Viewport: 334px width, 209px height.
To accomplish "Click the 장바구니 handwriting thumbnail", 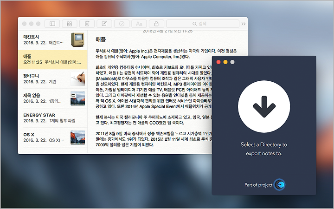I will (x=78, y=79).
